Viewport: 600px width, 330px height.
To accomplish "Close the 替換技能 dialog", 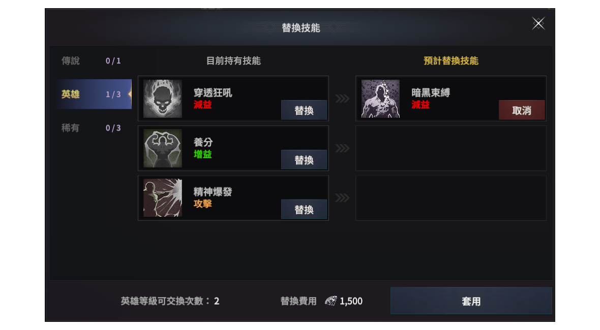I will coord(538,24).
